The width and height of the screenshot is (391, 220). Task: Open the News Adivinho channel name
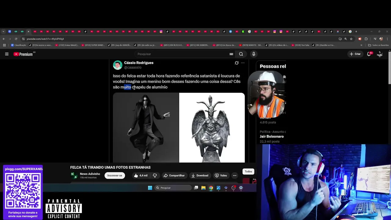pos(90,174)
